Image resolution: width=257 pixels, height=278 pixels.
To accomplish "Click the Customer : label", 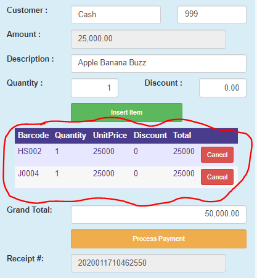I will tap(27, 10).
